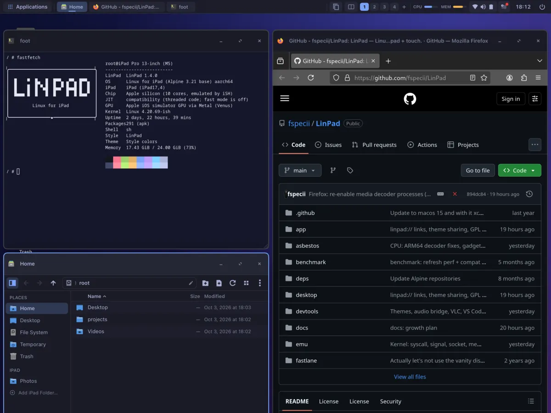Click the window overview icon in top panel

pyautogui.click(x=336, y=7)
